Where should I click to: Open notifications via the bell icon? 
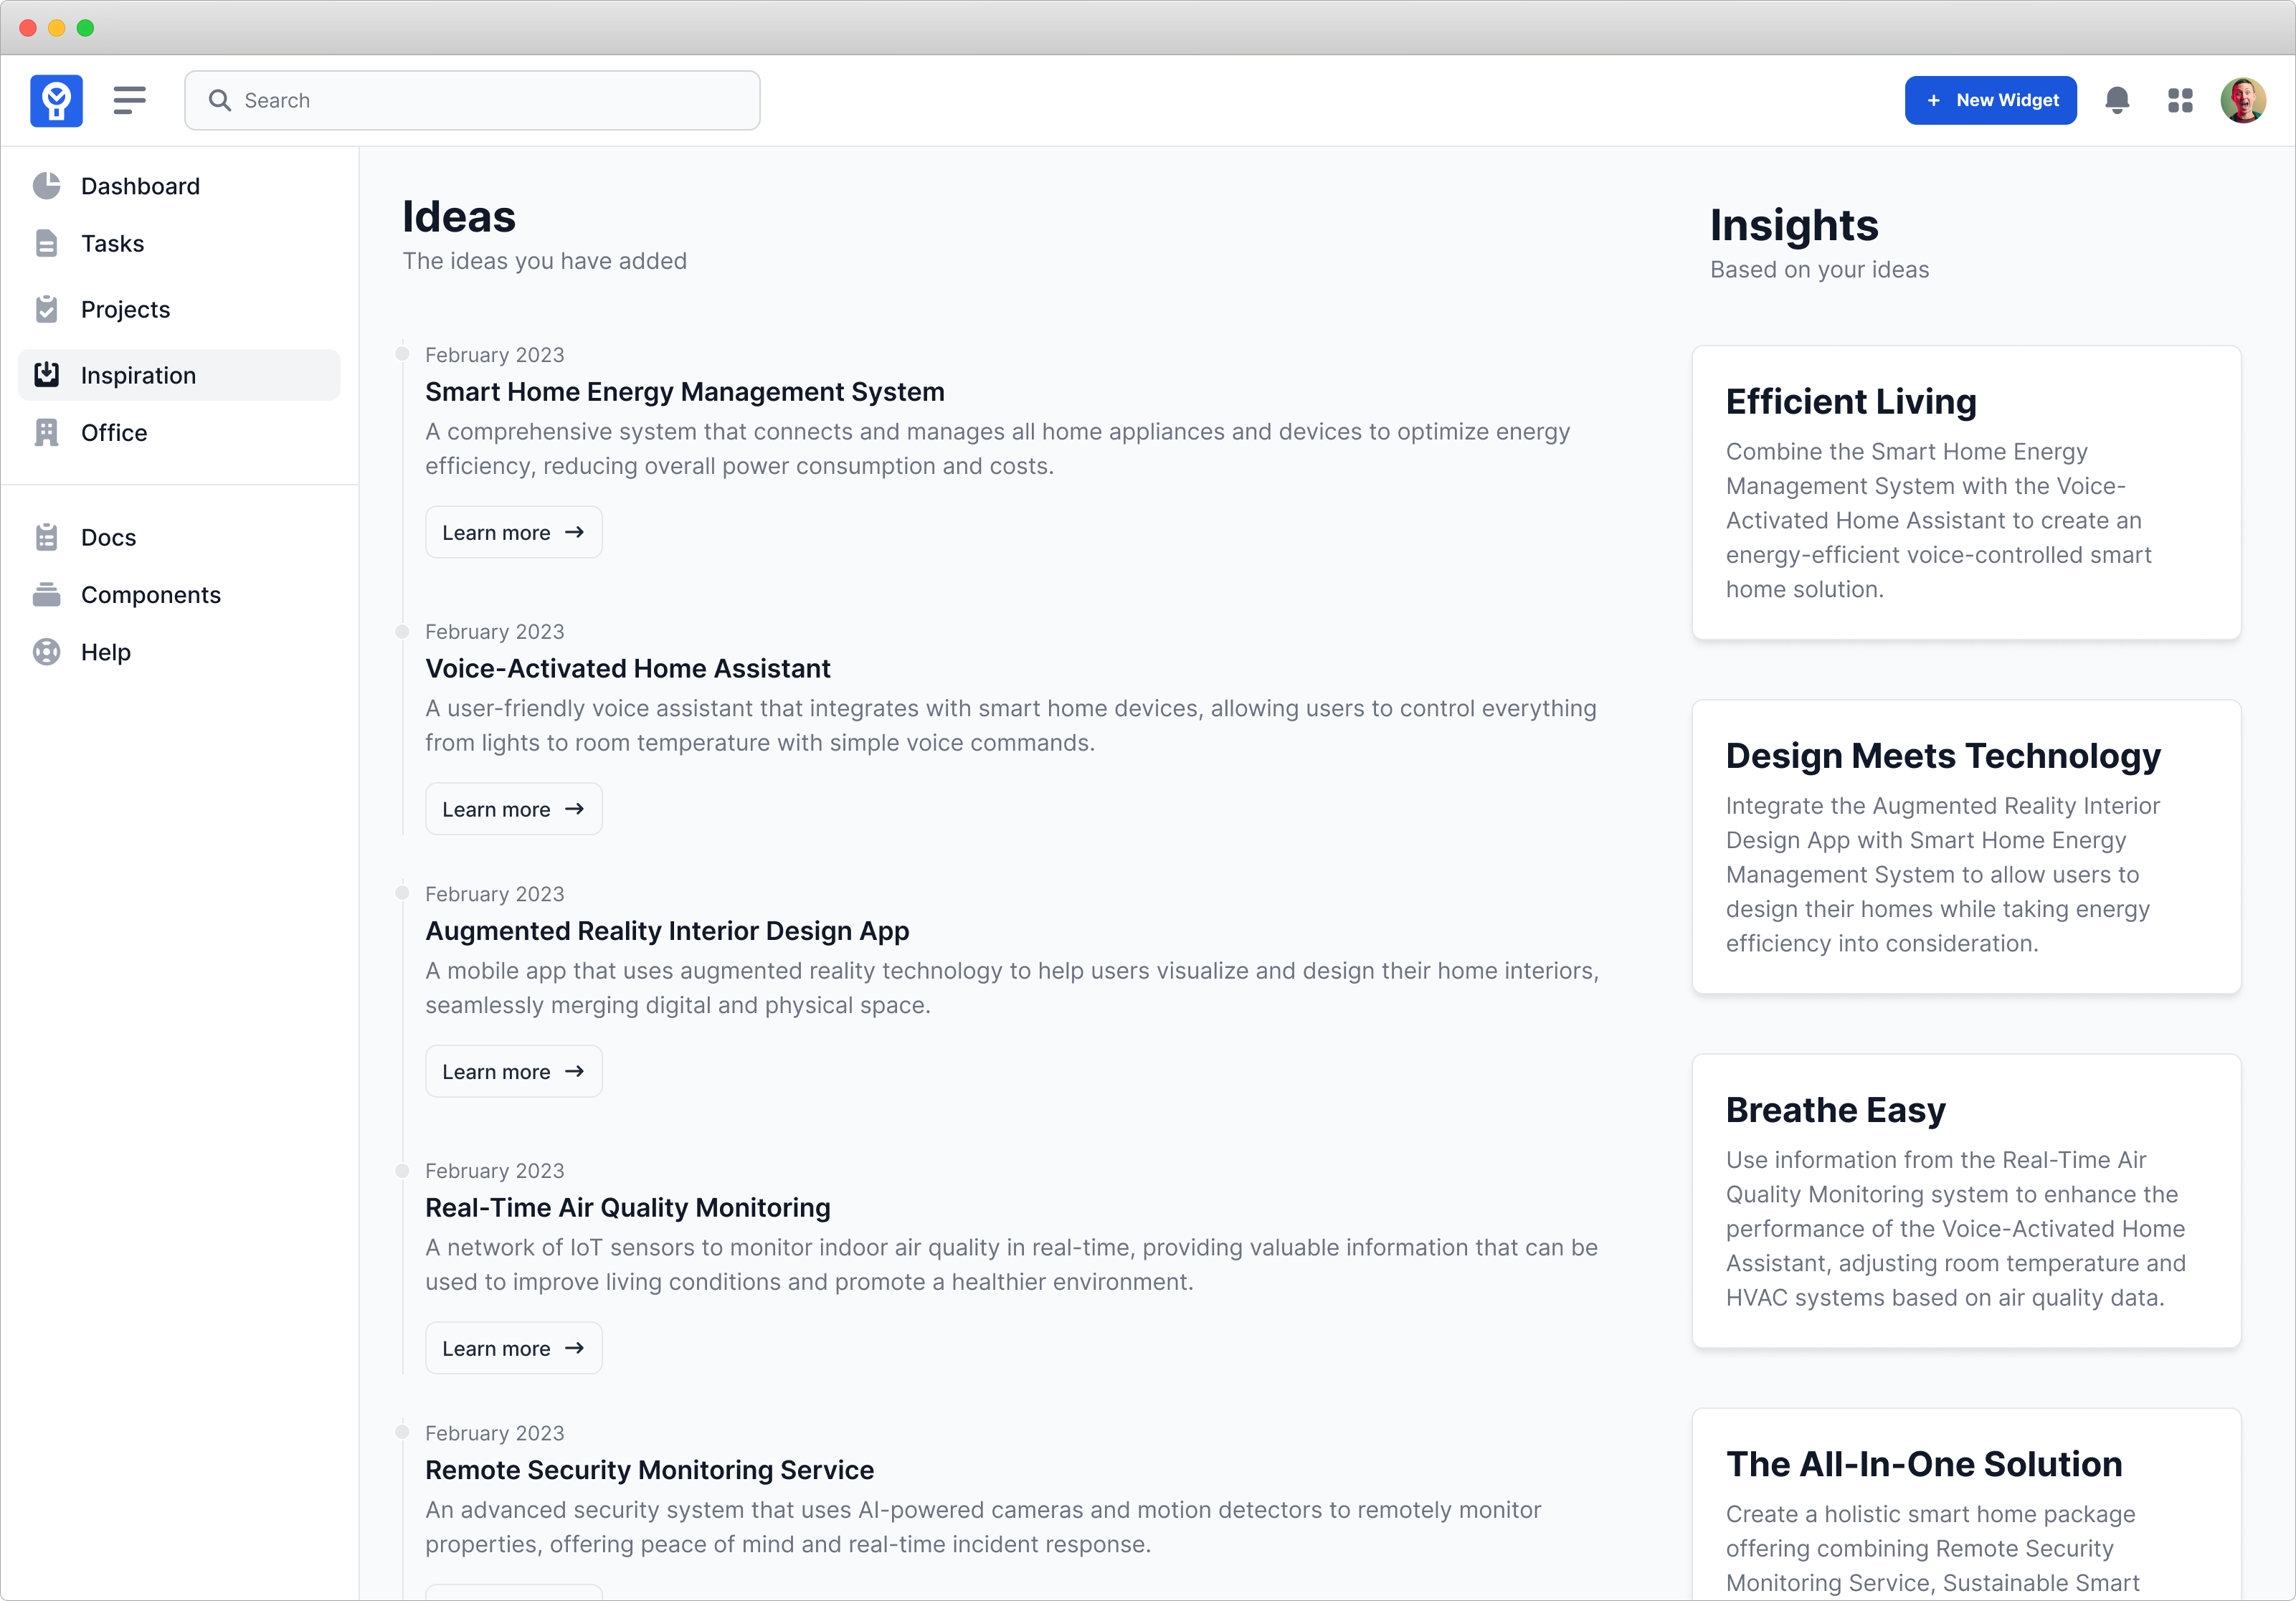coord(2116,100)
